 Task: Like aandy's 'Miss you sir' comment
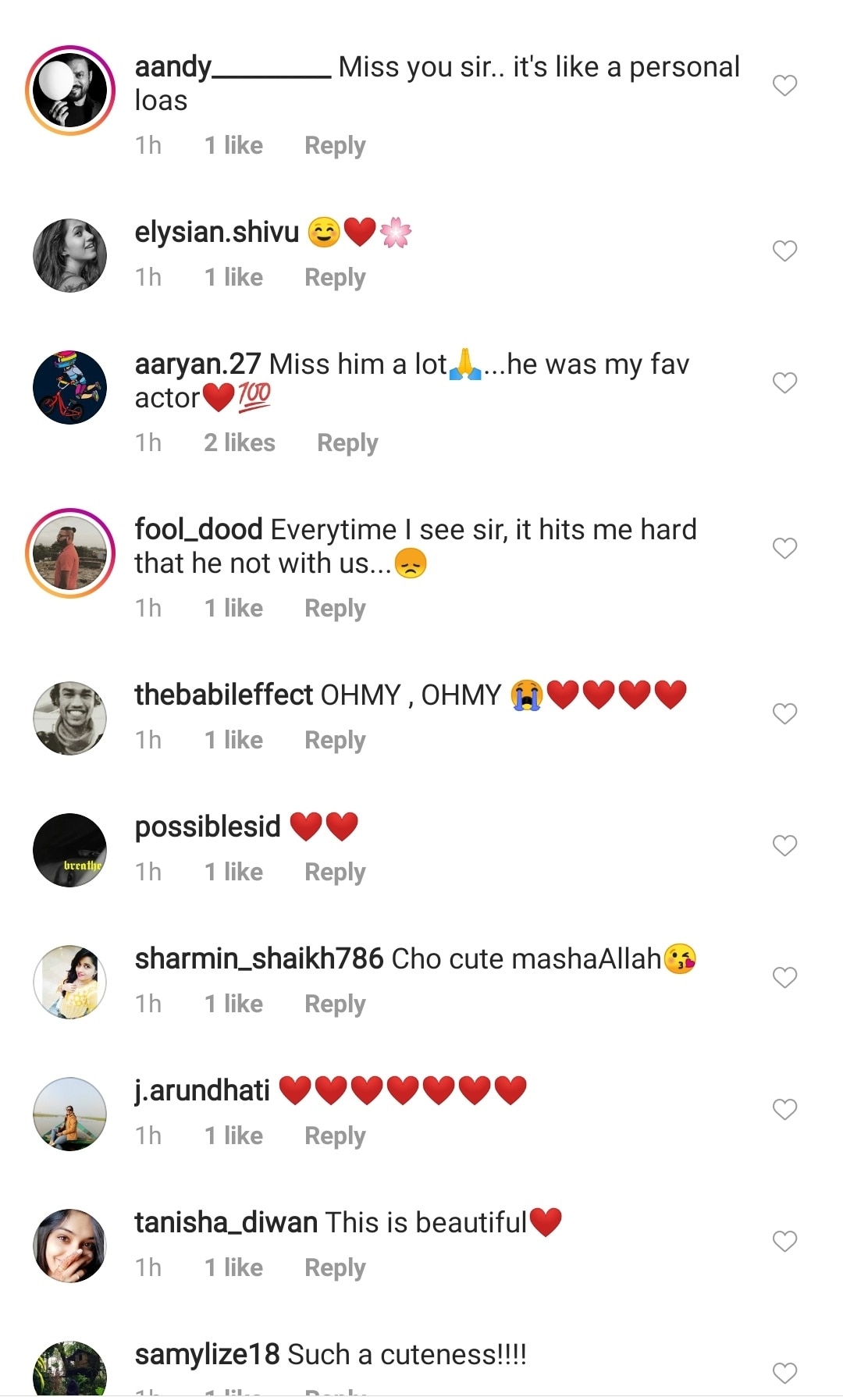click(784, 85)
